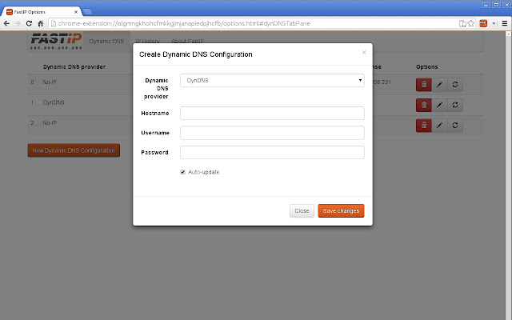Edit the No-IP configuration in row 0
Screen dimensions: 512x320
(439, 85)
